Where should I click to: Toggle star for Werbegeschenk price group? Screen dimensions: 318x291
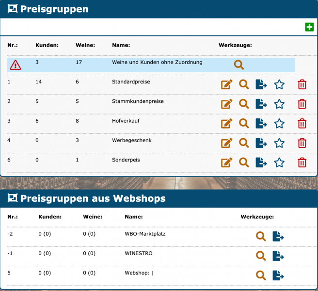tap(279, 143)
